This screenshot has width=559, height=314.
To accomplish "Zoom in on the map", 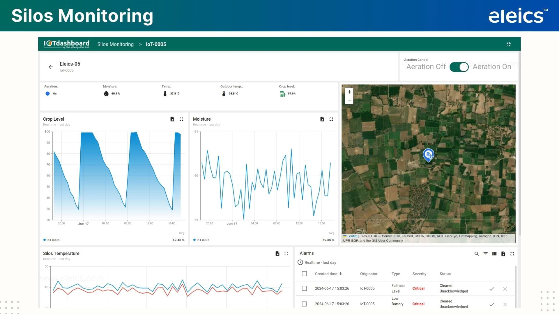I will pos(349,92).
